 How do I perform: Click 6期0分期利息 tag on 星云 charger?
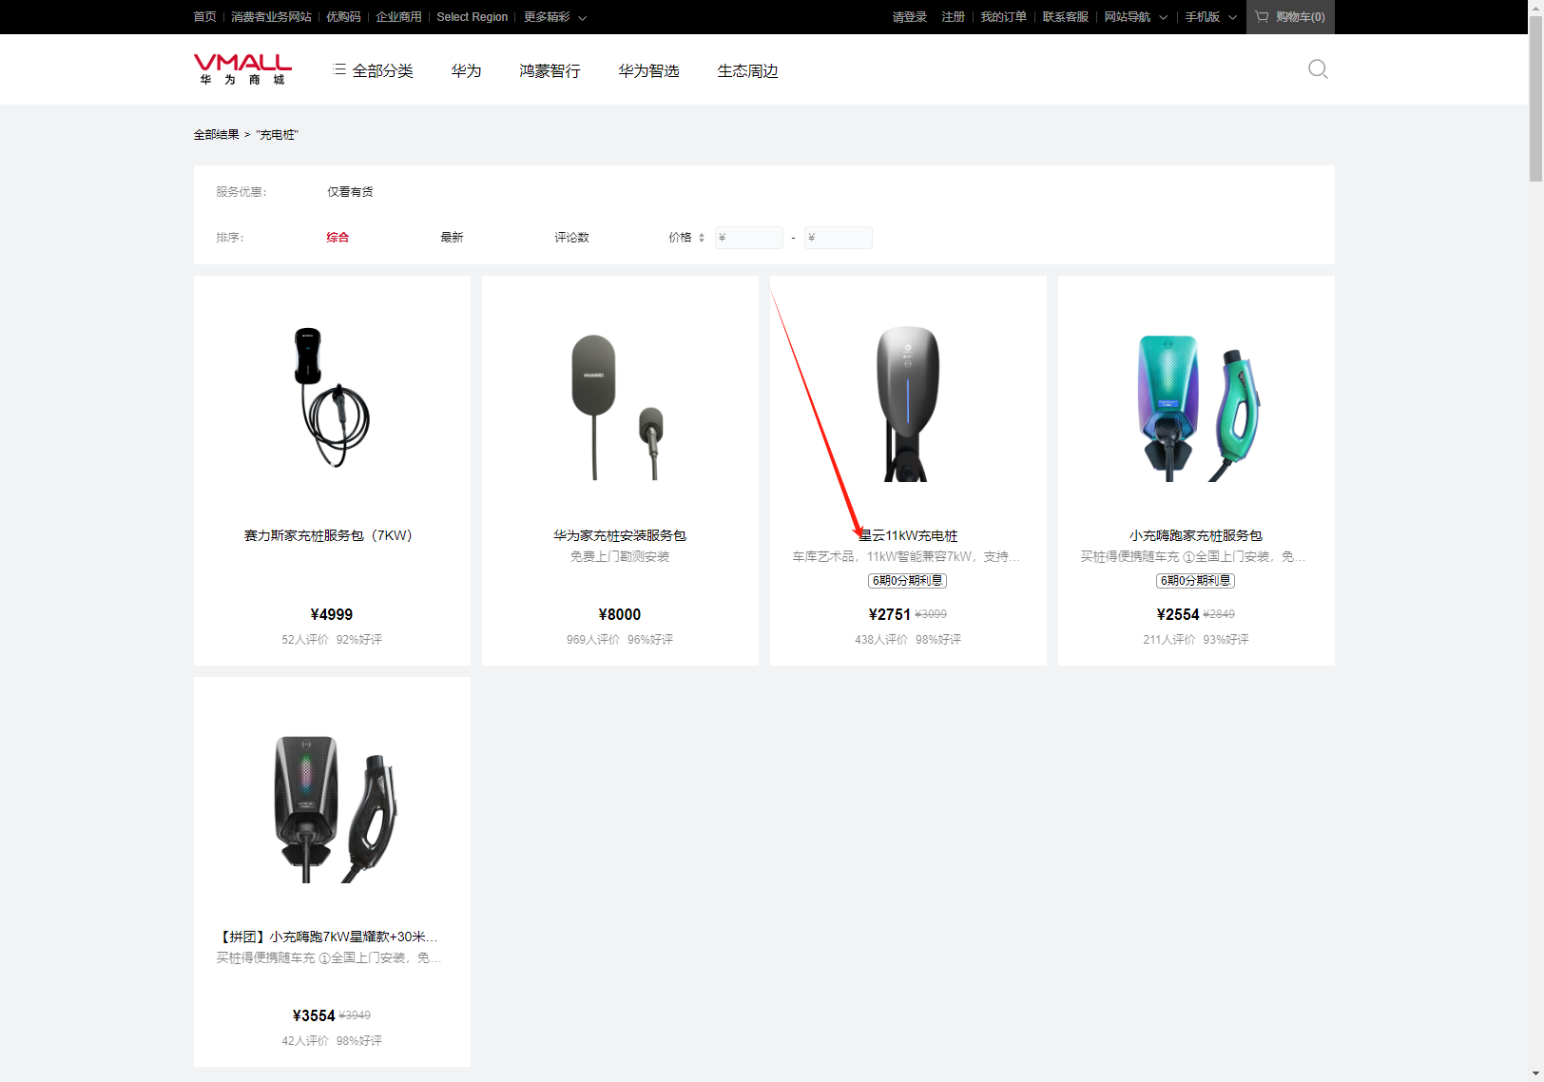tap(908, 580)
